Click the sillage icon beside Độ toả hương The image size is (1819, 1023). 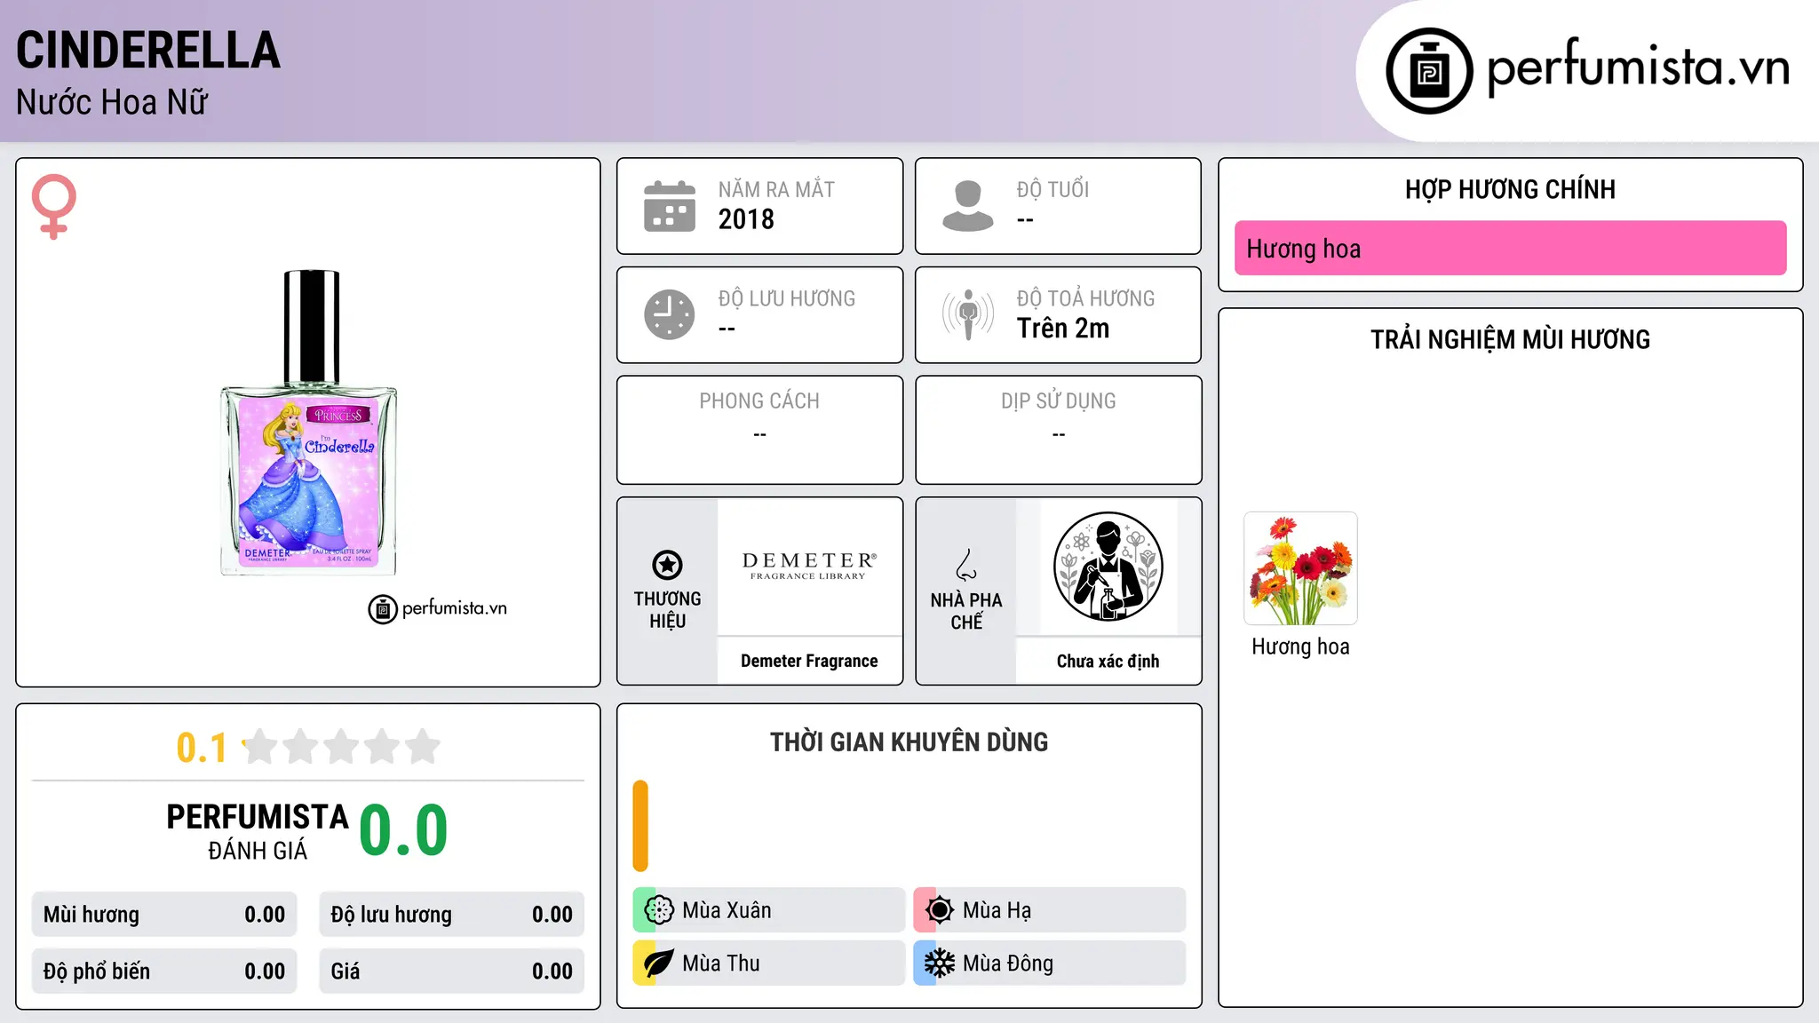[x=968, y=314]
